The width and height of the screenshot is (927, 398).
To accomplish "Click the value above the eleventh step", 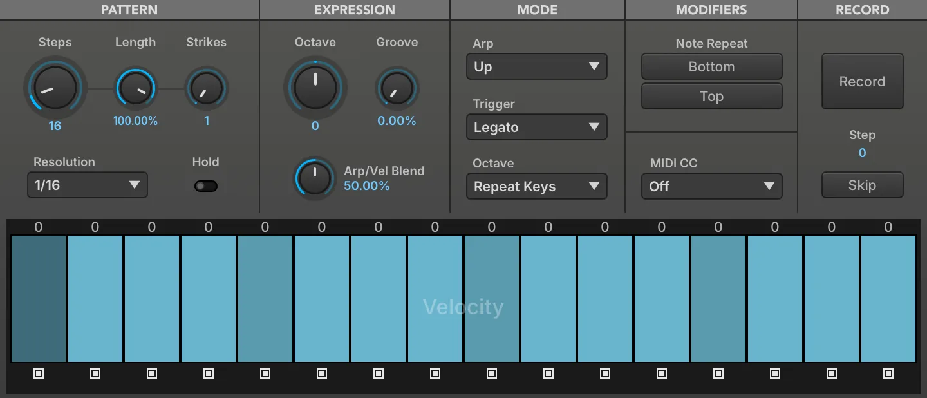I will (605, 227).
